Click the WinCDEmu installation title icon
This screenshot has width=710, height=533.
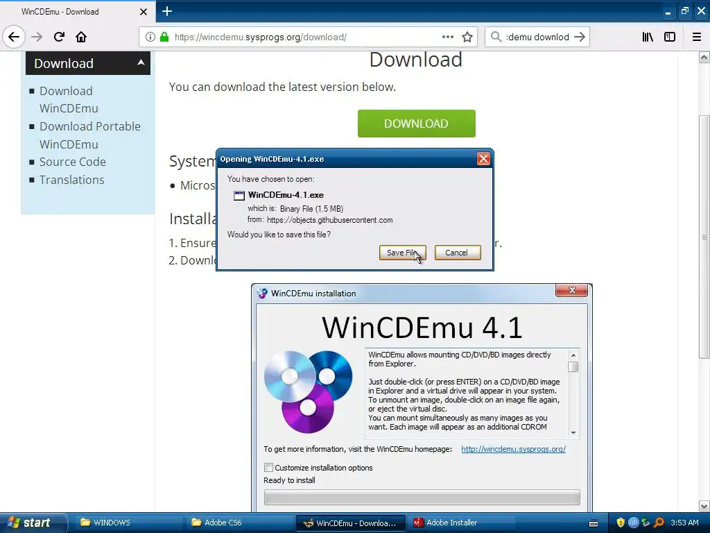261,294
